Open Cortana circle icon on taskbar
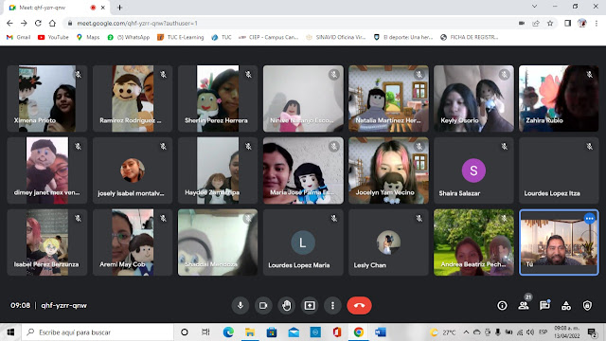Screen dimensions: 606x341 (185, 332)
